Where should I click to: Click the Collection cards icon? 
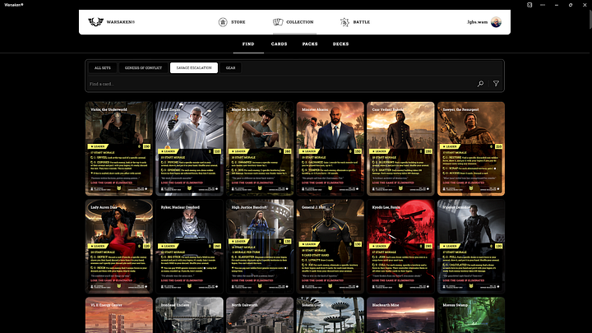278,22
